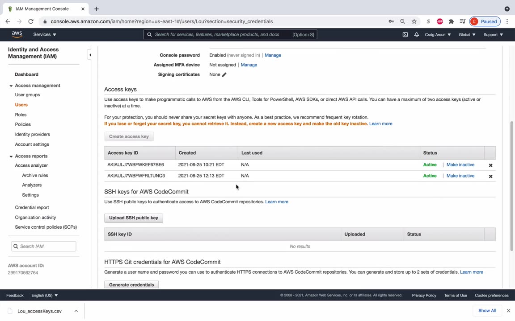Click the AWS logo home icon
The image size is (515, 321).
(x=17, y=34)
